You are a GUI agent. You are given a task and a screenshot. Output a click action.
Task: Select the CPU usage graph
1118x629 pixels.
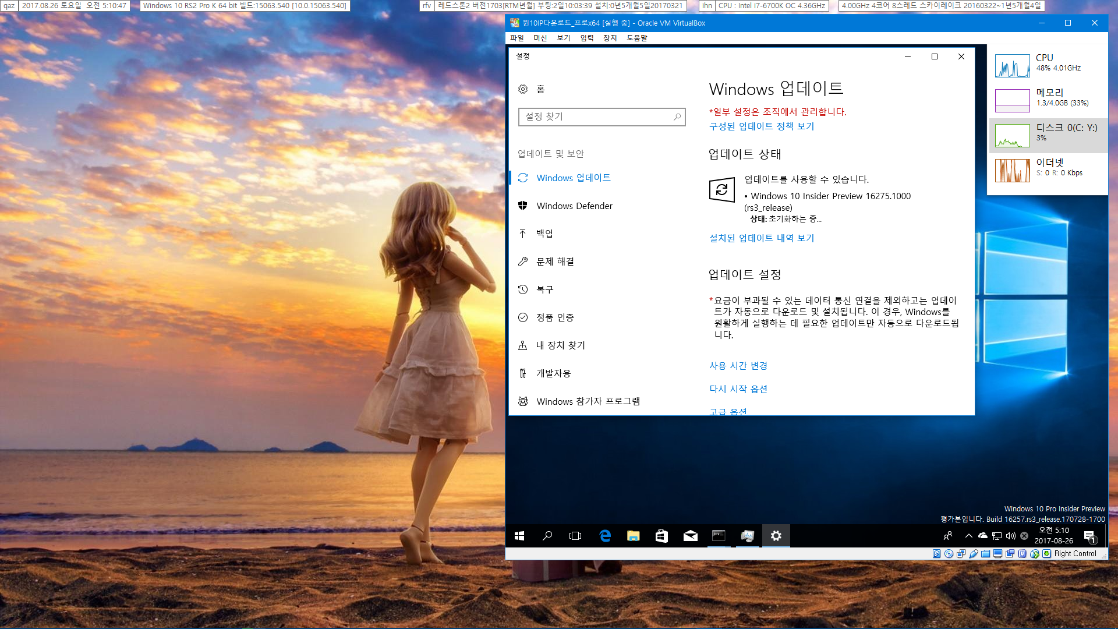(x=1013, y=66)
